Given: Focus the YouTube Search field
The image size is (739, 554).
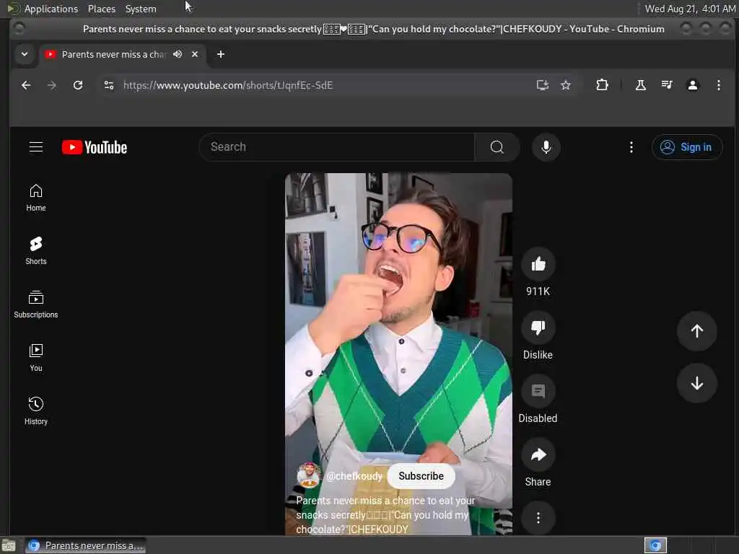Looking at the screenshot, I should pos(336,147).
